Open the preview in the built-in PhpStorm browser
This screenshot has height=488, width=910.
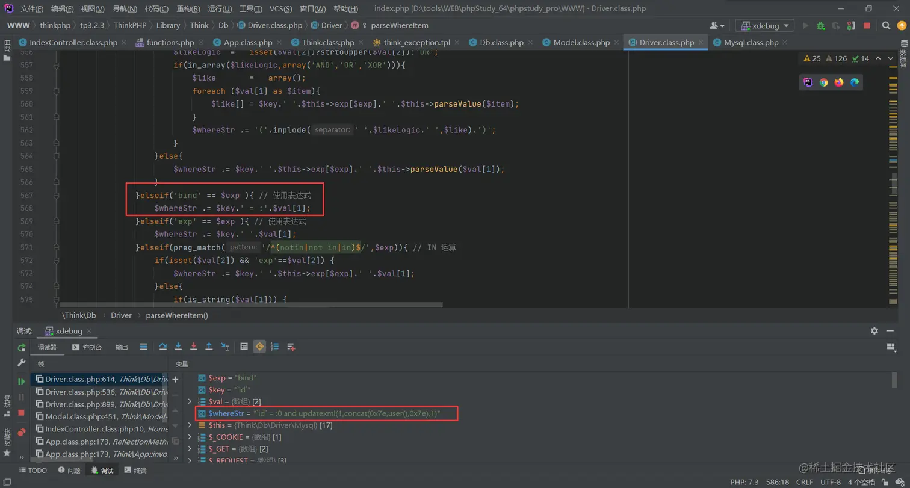click(808, 82)
